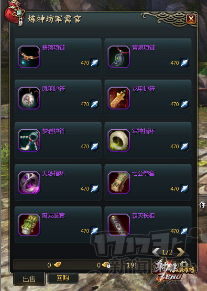Select the 黄泉项链 pendant icon

[x=119, y=57]
